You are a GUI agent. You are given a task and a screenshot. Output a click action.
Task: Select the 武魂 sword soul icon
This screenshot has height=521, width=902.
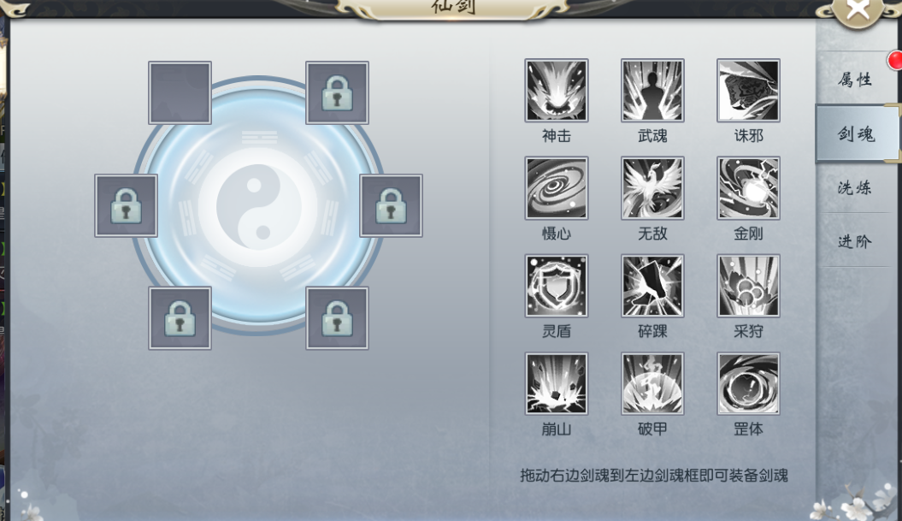point(652,91)
